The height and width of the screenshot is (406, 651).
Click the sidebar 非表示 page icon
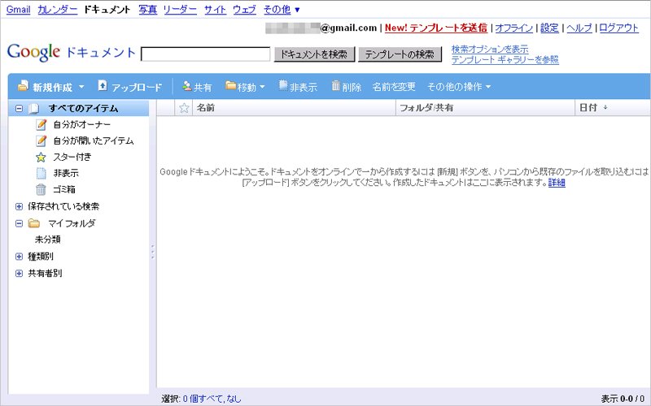(x=41, y=173)
